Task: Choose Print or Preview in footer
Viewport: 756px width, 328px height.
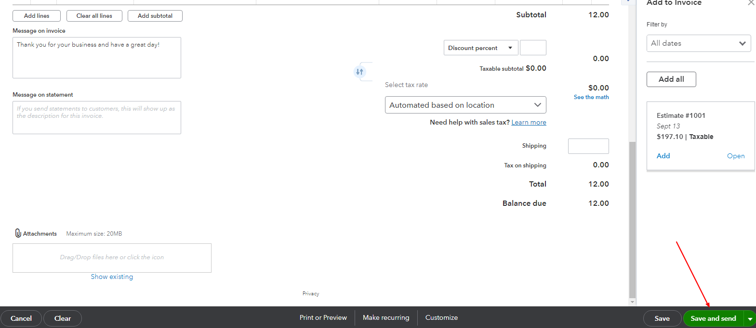Action: 323,318
